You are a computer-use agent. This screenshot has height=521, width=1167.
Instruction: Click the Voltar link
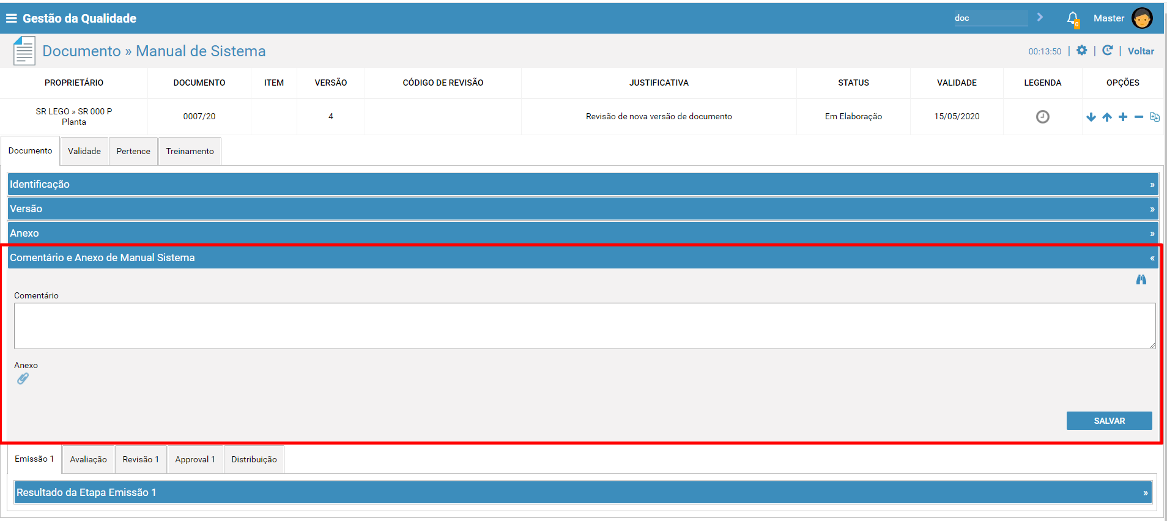pos(1141,51)
